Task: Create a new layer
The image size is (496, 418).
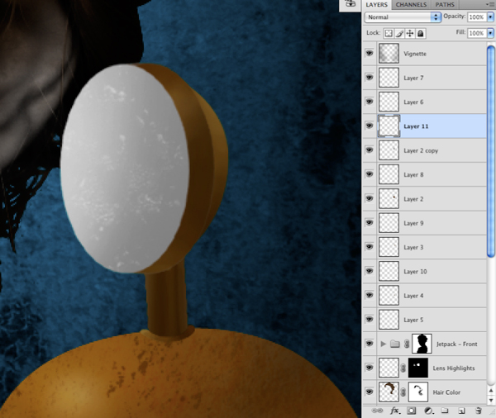Action: coord(461,411)
